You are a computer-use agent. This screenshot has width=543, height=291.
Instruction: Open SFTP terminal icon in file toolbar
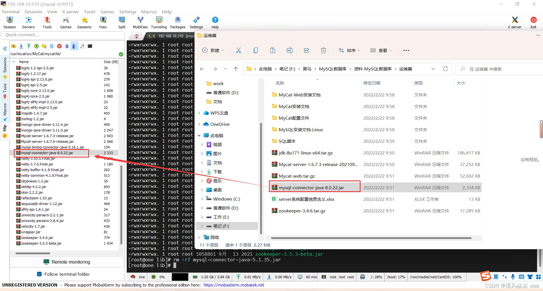(x=90, y=46)
